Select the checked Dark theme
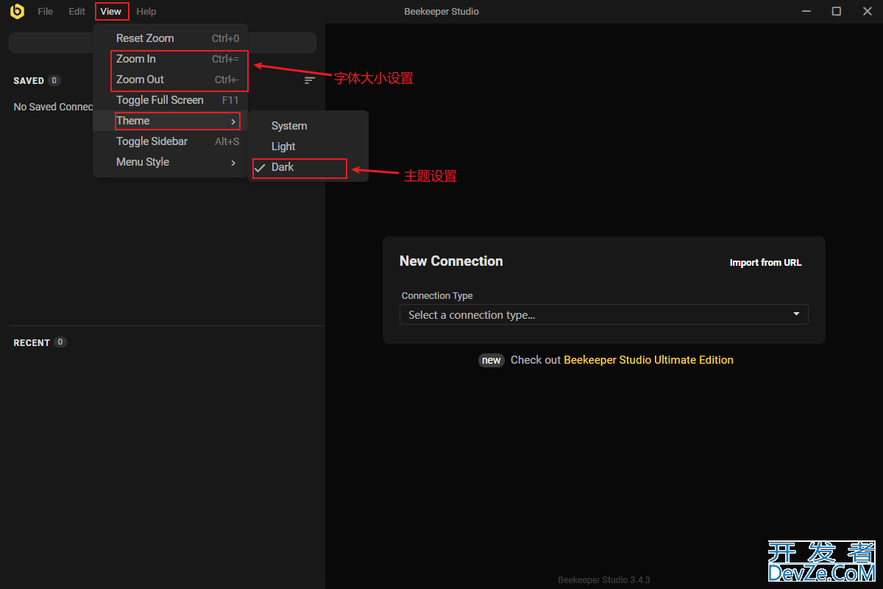883x589 pixels. (308, 167)
